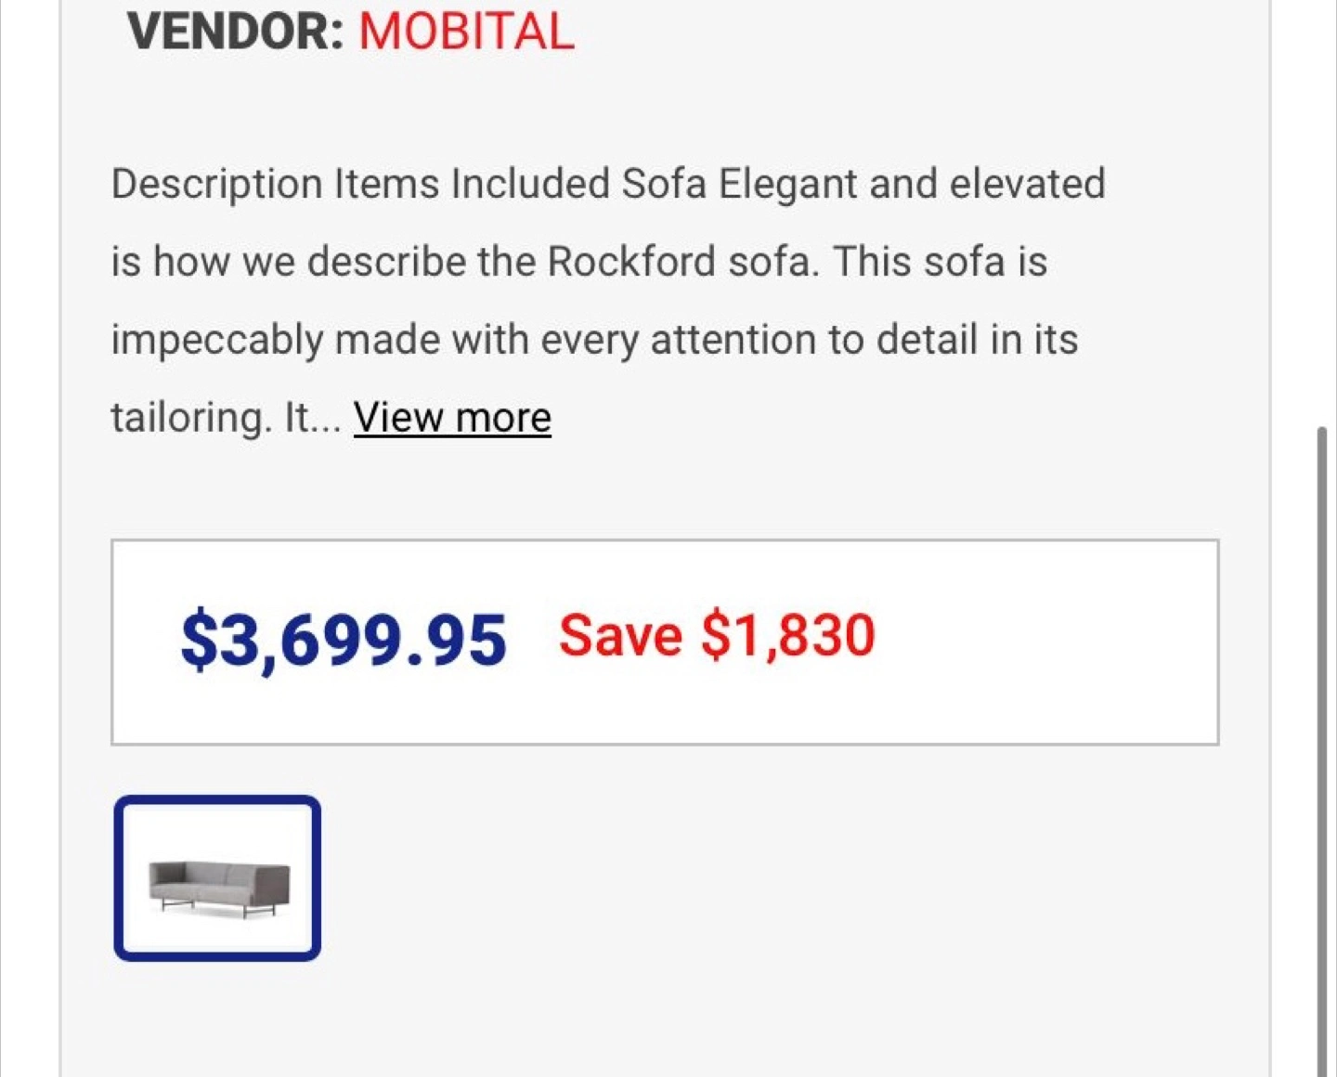Viewport: 1337px width, 1077px height.
Task: Click the word elevated in the description
Action: pos(1027,184)
